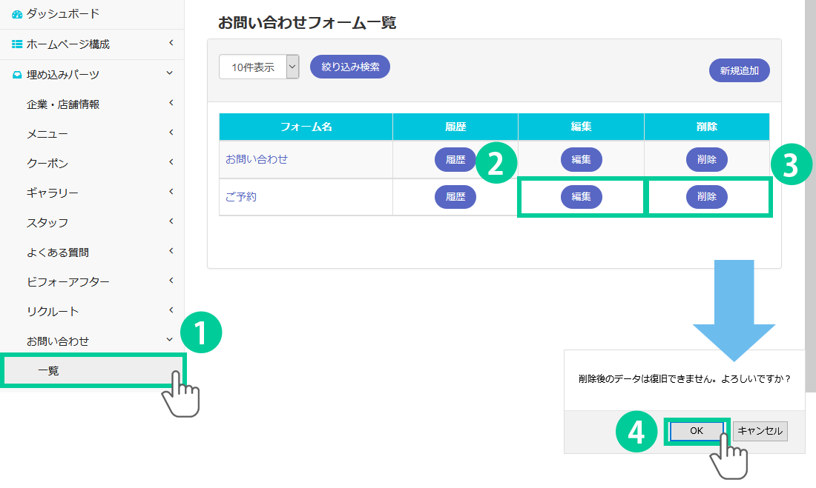Select 一覧 under お問い合わせ
Image resolution: width=816 pixels, height=488 pixels.
(x=49, y=371)
